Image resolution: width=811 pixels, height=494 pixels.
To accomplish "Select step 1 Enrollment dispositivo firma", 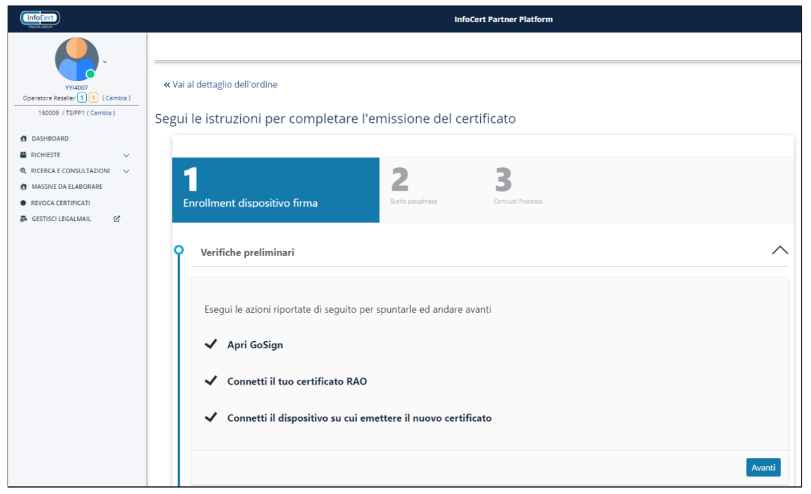I will tap(276, 190).
